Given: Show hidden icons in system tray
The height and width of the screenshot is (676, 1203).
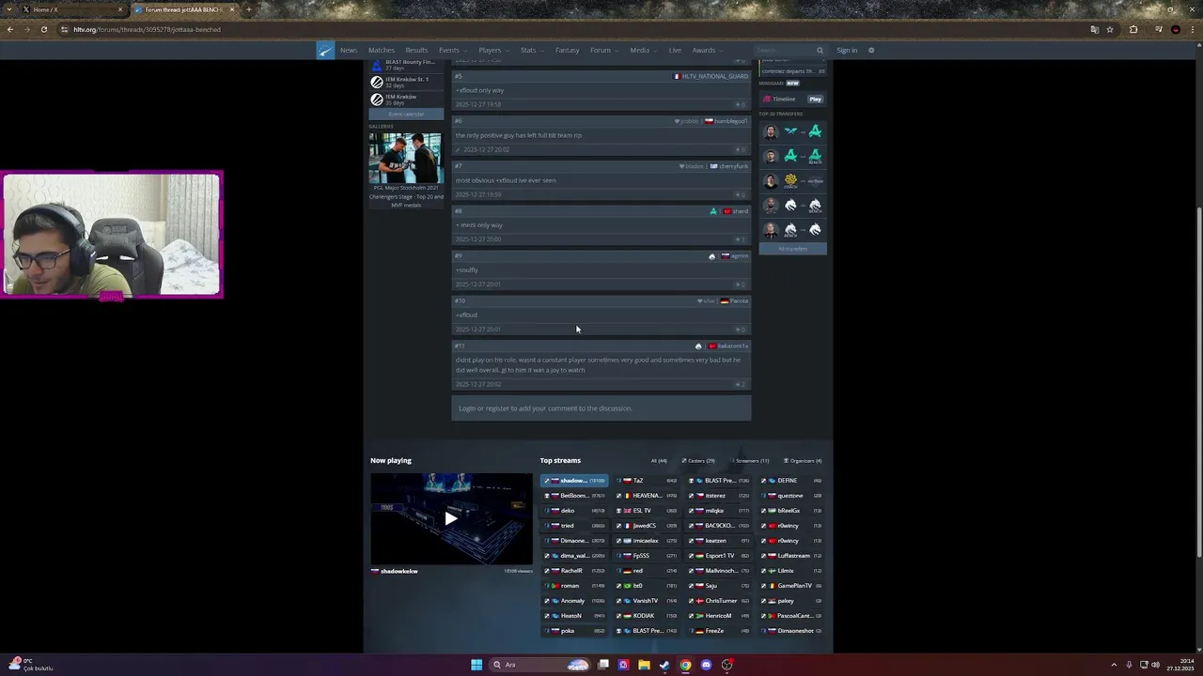Looking at the screenshot, I should click(1114, 665).
